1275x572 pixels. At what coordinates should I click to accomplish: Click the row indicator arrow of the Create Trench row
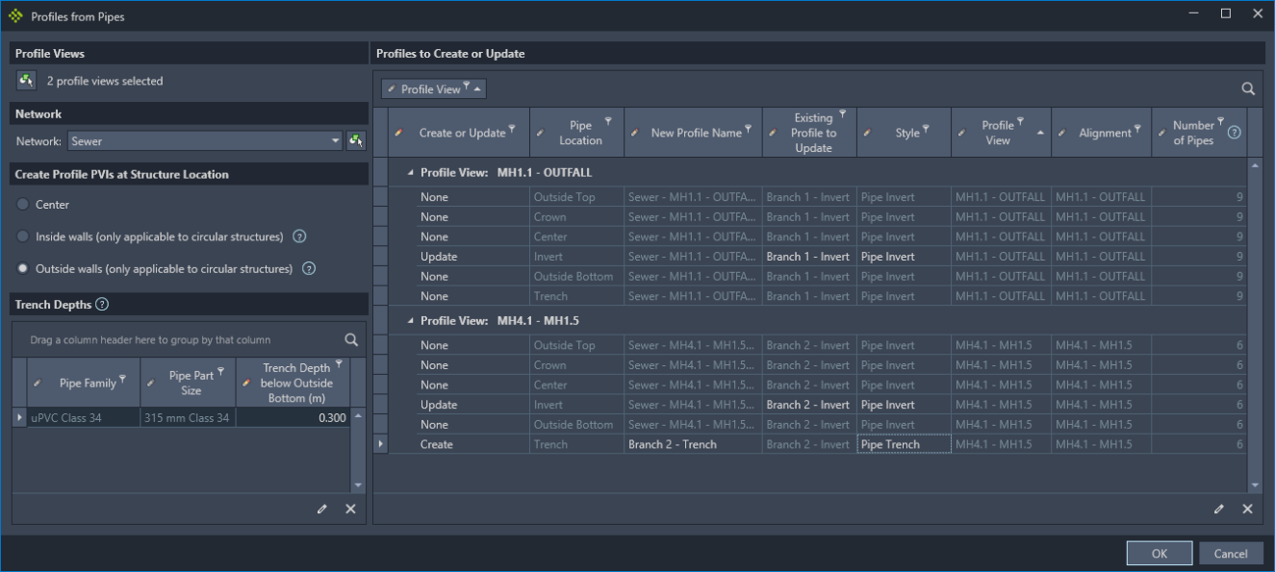click(x=381, y=444)
